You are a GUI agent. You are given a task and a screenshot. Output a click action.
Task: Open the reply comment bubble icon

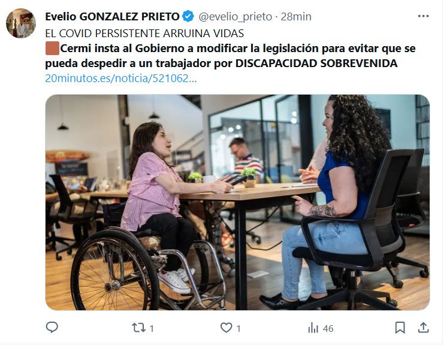[52, 328]
